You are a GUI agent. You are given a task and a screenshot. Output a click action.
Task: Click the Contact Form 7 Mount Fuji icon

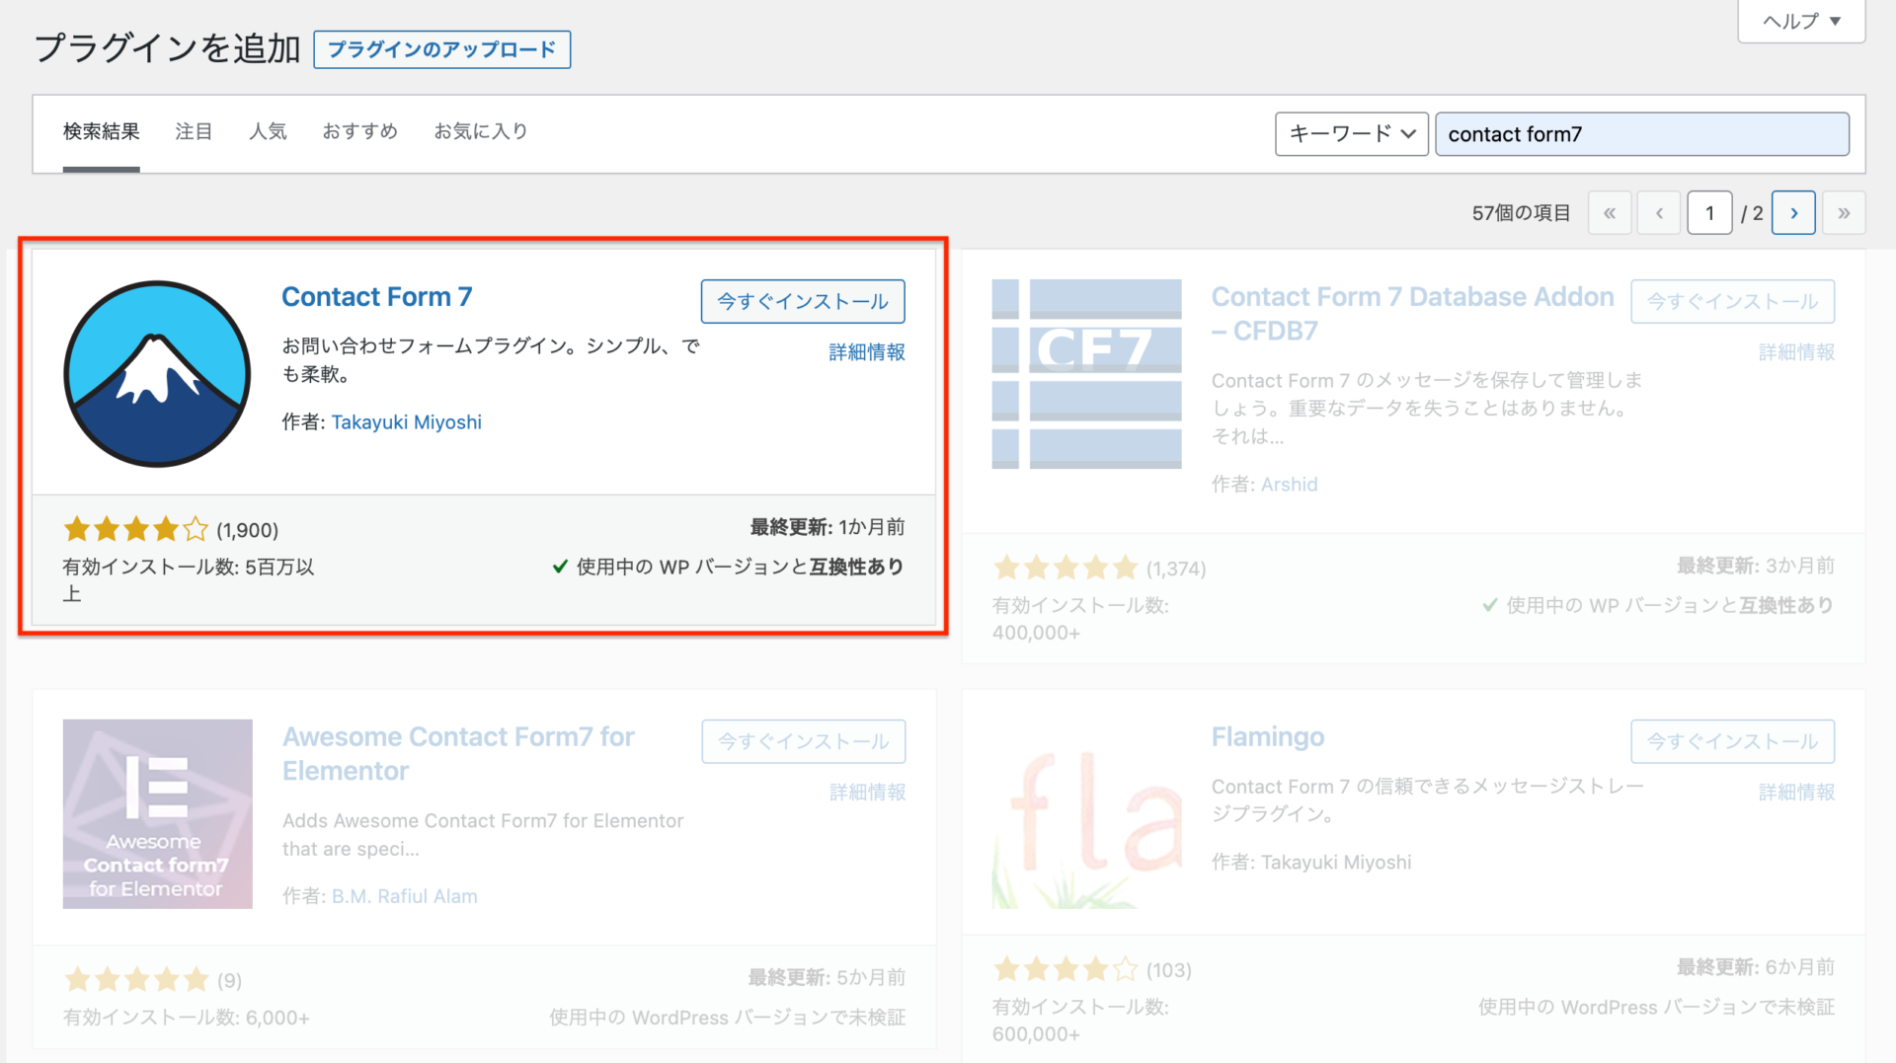[157, 374]
